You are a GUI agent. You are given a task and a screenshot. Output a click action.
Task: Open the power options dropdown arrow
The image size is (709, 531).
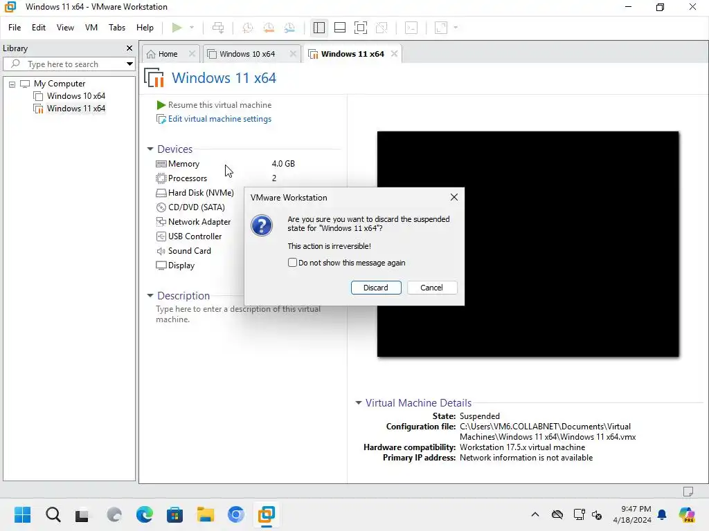click(x=192, y=28)
